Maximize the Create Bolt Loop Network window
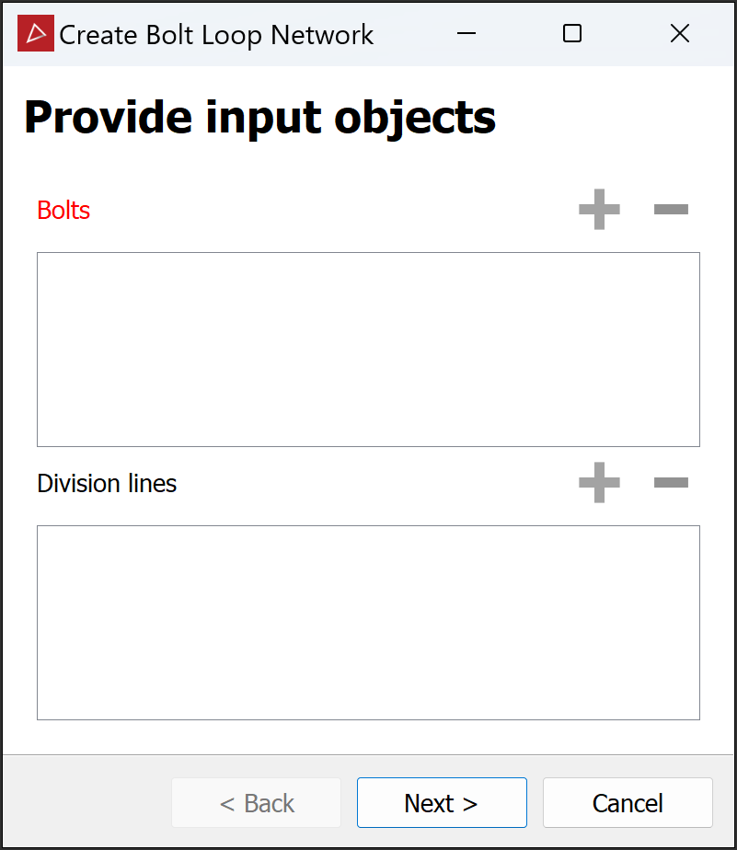 tap(572, 34)
